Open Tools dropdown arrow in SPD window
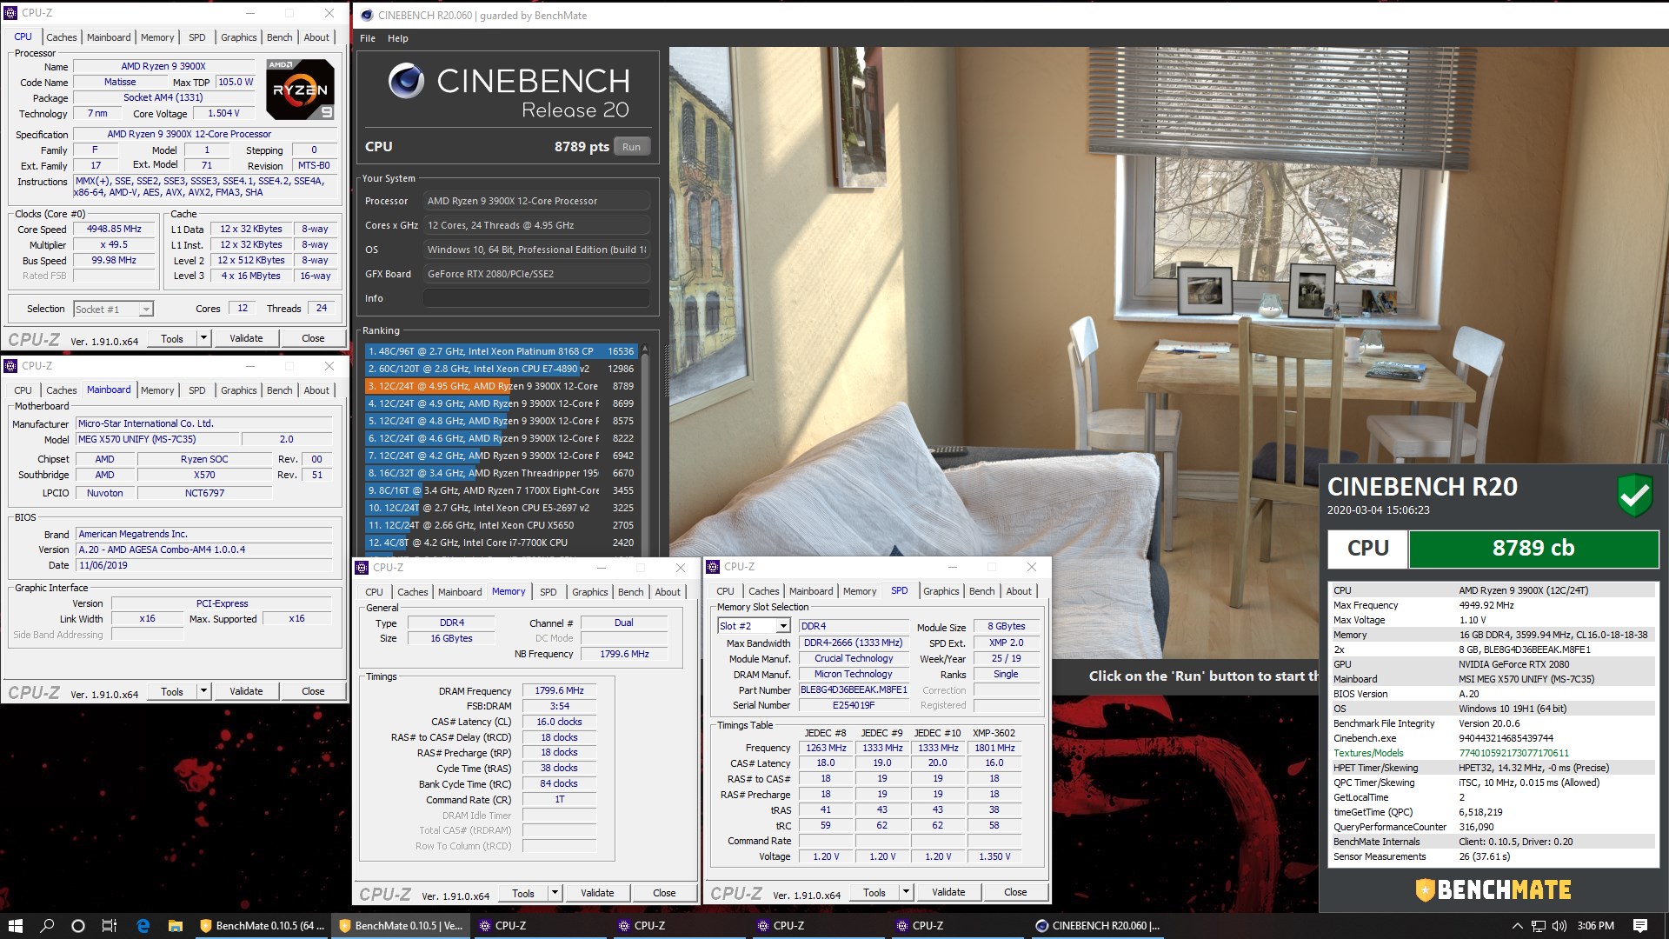1669x939 pixels. [906, 892]
